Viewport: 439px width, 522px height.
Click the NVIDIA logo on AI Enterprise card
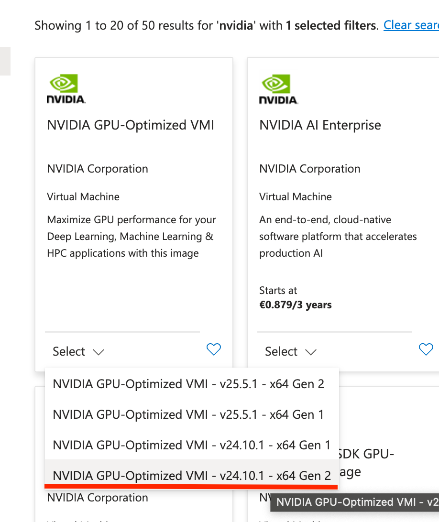[278, 89]
